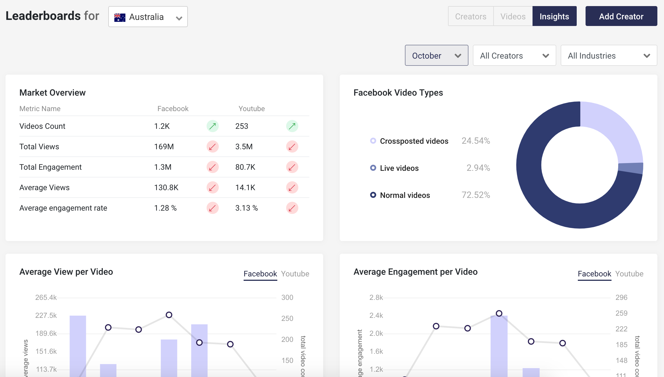This screenshot has width=664, height=377.
Task: Expand the All Creators filter dropdown
Action: point(514,56)
